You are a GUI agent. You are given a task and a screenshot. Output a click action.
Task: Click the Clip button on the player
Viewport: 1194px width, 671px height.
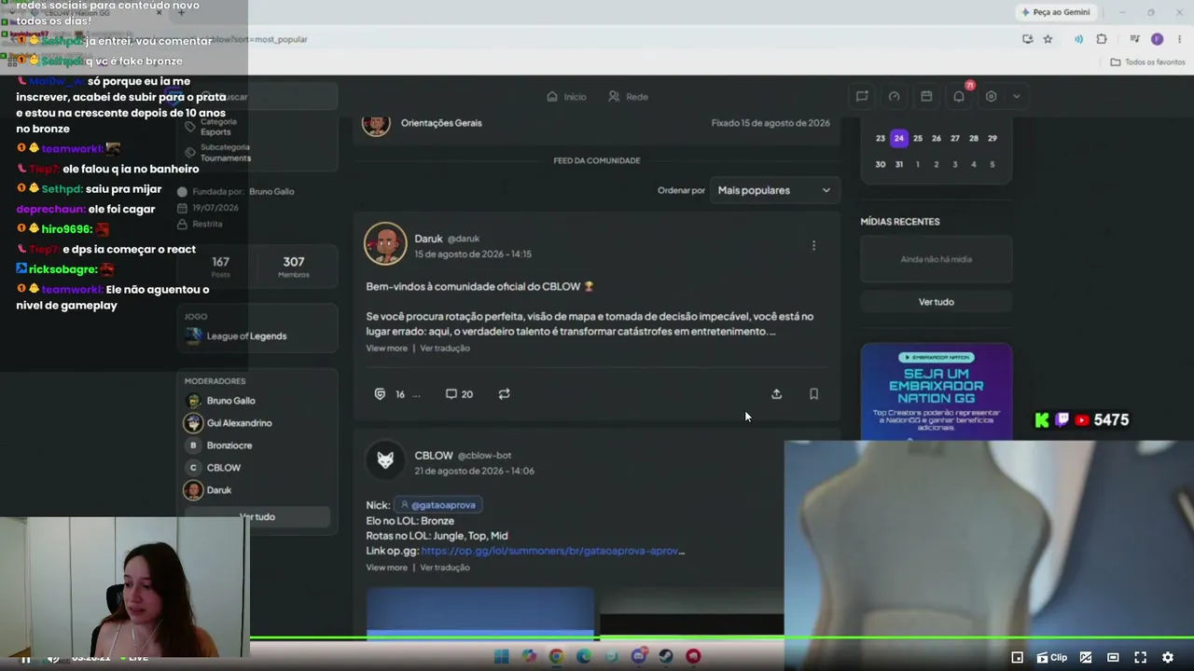click(1052, 658)
